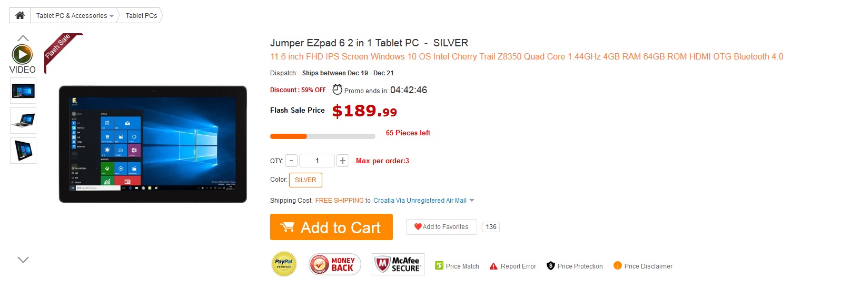This screenshot has height=298, width=851.
Task: Click the quantity input field
Action: (317, 161)
